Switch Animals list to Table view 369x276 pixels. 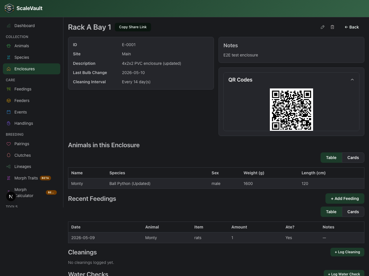(331, 158)
